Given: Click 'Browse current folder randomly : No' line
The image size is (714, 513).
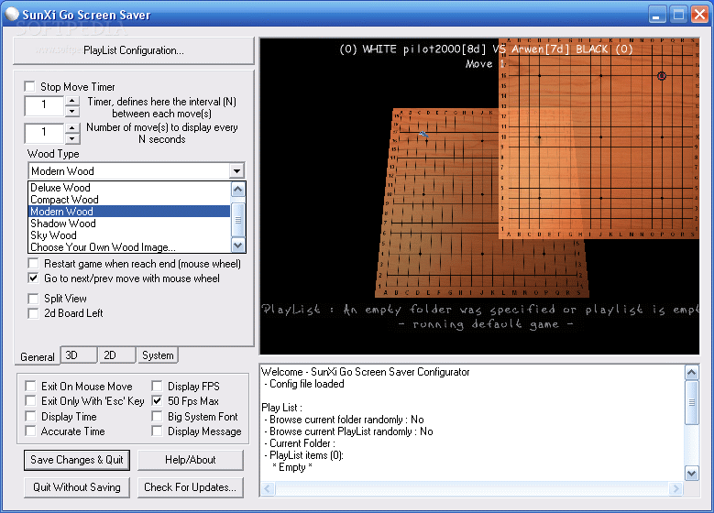Looking at the screenshot, I should [346, 420].
